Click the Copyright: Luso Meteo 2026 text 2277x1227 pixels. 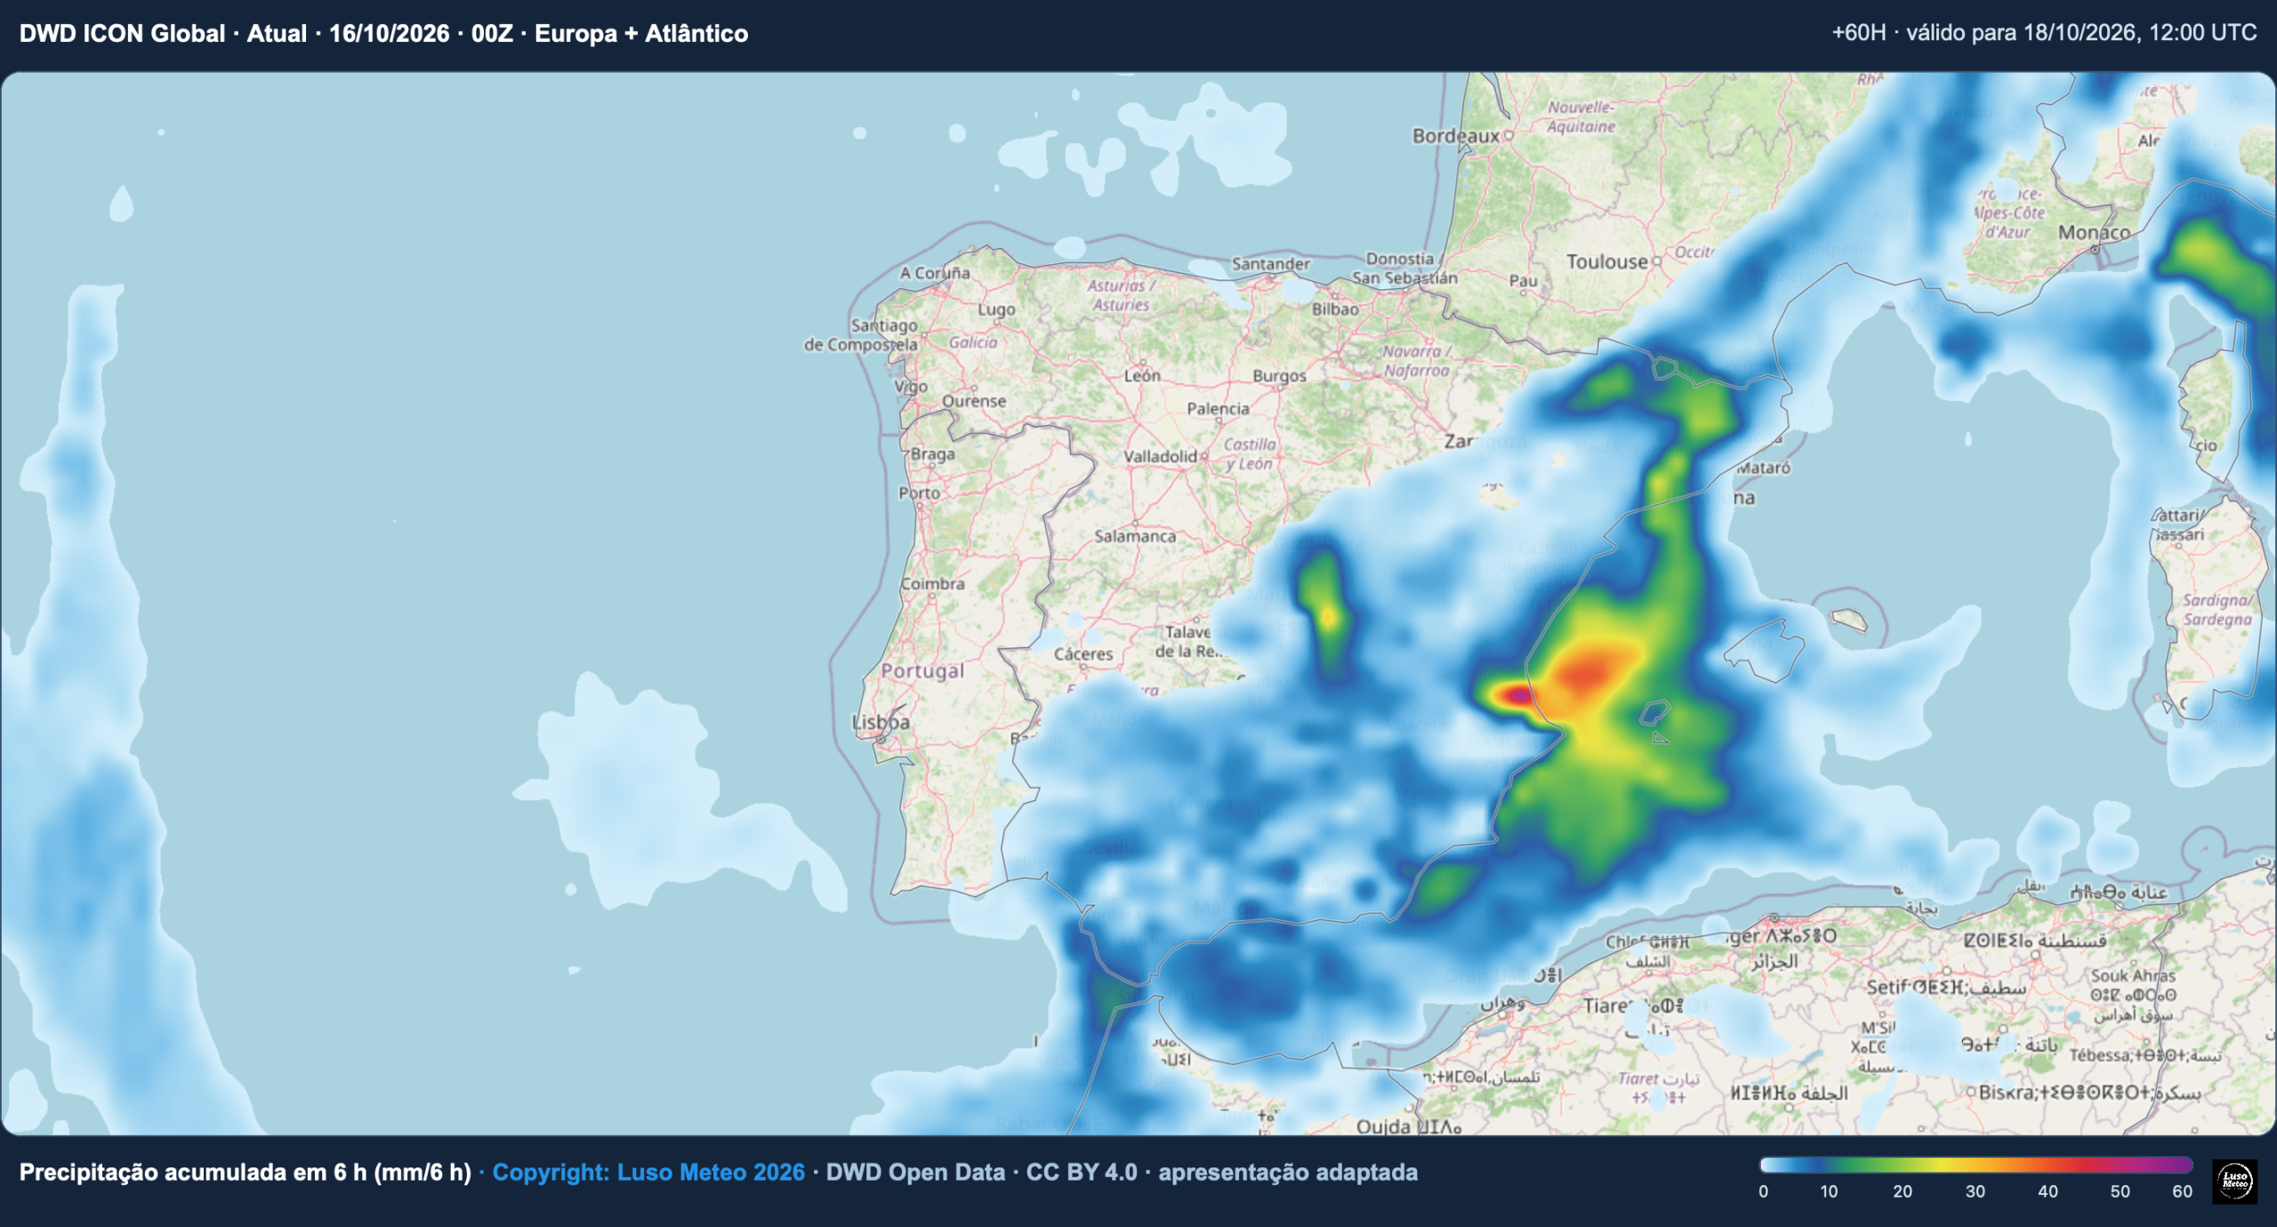[x=648, y=1172]
